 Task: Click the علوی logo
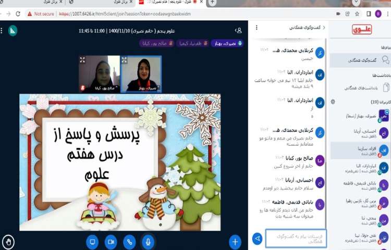362,30
